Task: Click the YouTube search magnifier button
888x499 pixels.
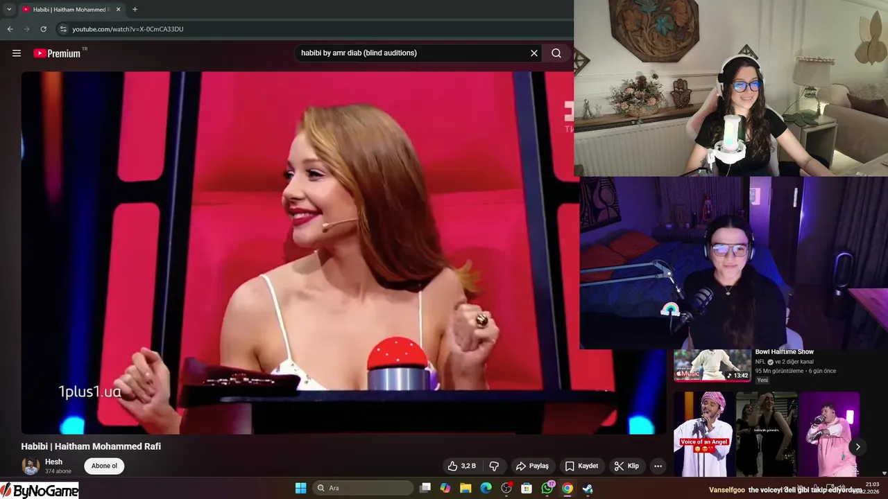Action: 556,53
